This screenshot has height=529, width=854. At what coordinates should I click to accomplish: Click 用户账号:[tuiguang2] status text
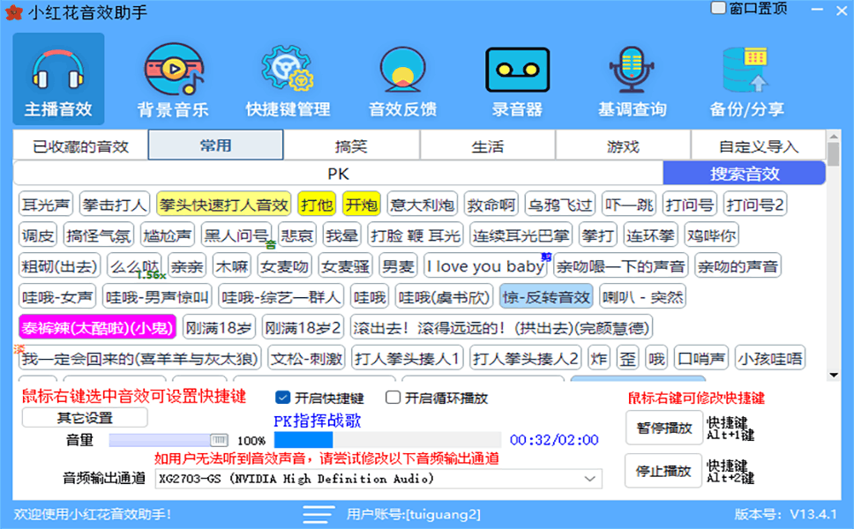[x=414, y=514]
